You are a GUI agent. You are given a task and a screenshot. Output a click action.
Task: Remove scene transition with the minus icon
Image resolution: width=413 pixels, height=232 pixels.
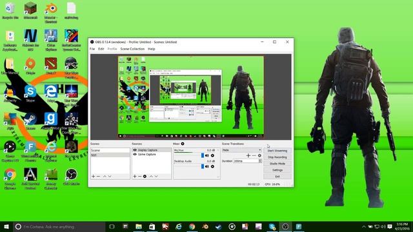pyautogui.click(x=254, y=155)
